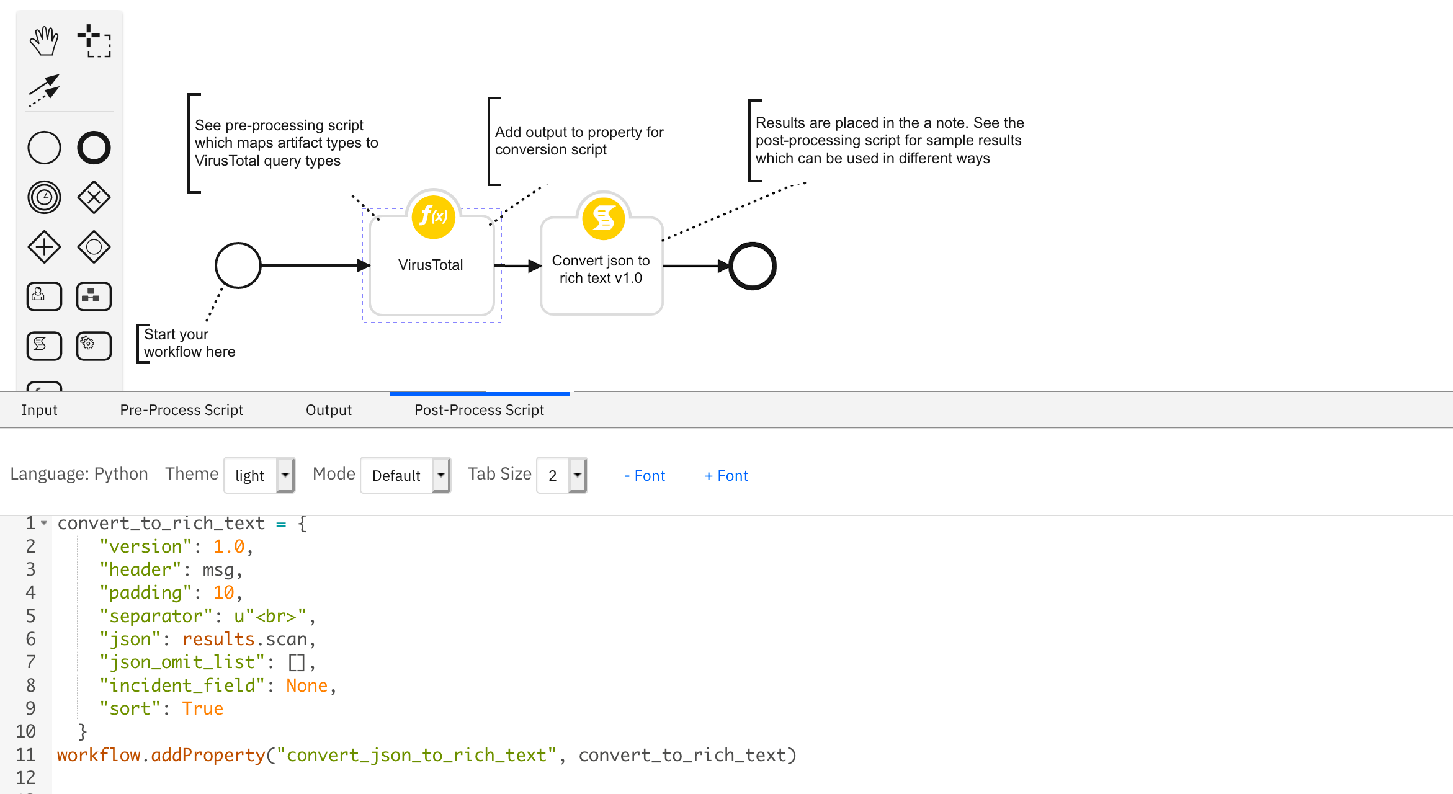Pick the timer event in palette
Image resolution: width=1453 pixels, height=794 pixels.
(x=44, y=197)
